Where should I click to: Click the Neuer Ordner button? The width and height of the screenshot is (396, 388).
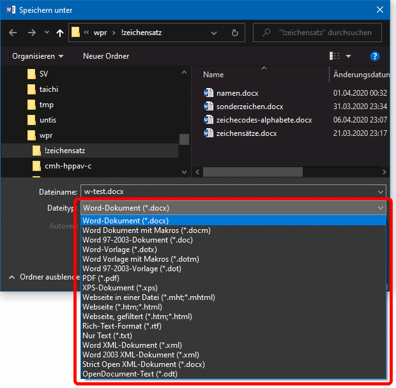(106, 56)
